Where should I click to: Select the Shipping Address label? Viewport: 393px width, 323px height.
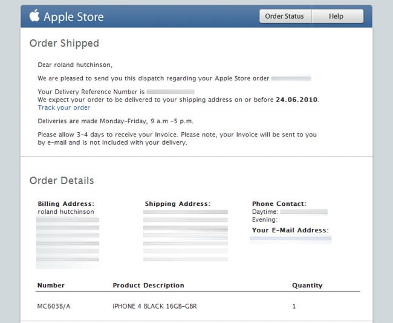tap(178, 203)
